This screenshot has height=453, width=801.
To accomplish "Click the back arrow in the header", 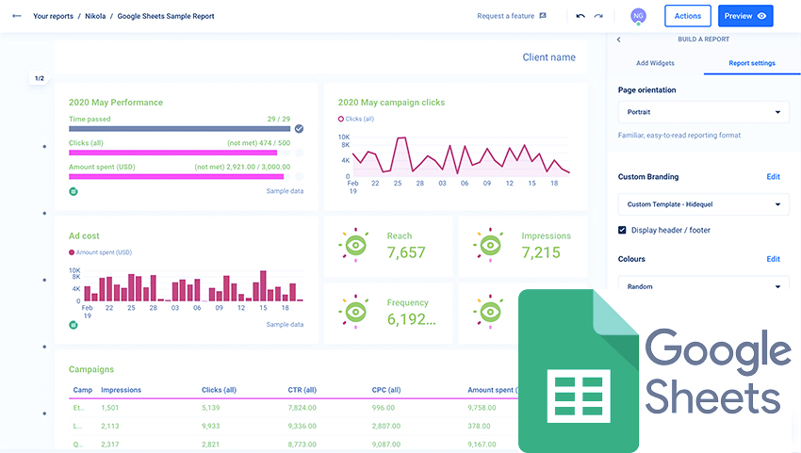I will (17, 16).
